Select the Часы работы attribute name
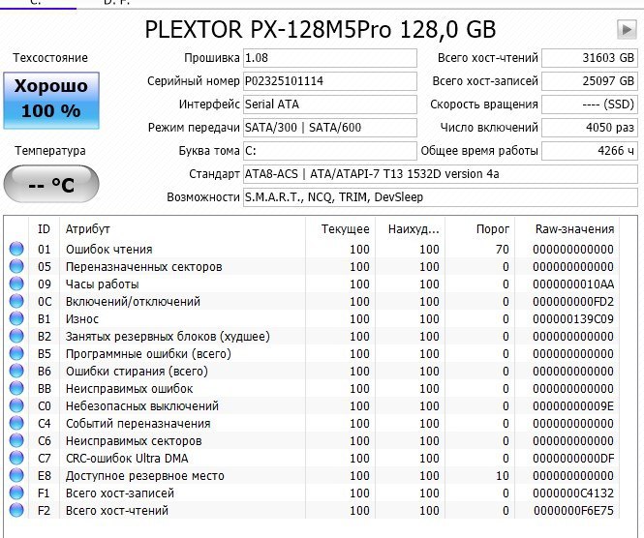The image size is (644, 538). 103,284
